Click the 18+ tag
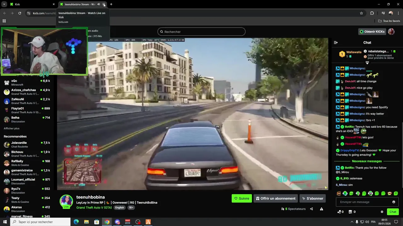 pyautogui.click(x=131, y=207)
